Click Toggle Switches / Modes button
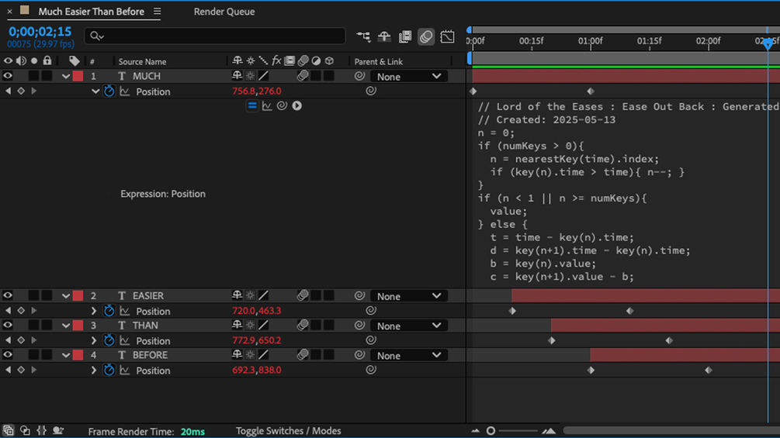Screen dimensions: 780x438 coord(289,431)
